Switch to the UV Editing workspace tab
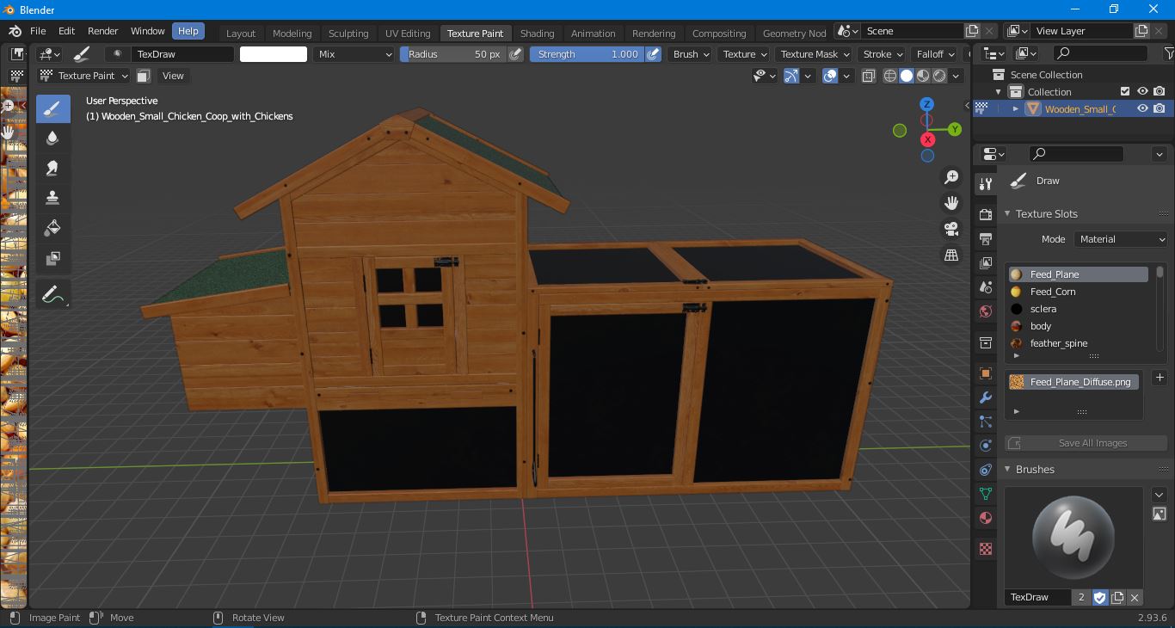Viewport: 1175px width, 628px height. coord(408,33)
